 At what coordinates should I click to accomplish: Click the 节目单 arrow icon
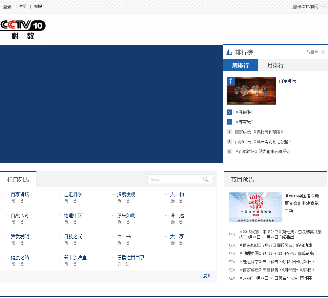[x=323, y=52]
